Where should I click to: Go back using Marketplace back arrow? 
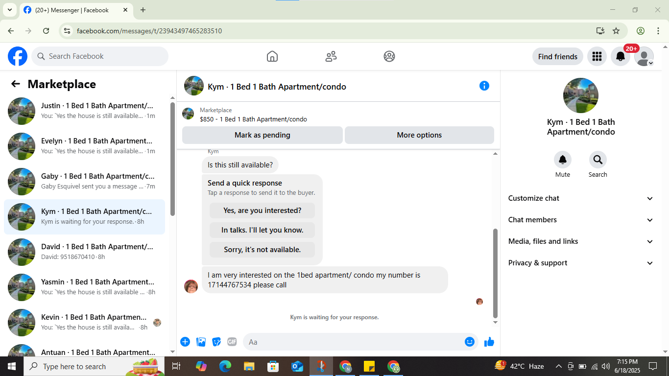click(16, 84)
